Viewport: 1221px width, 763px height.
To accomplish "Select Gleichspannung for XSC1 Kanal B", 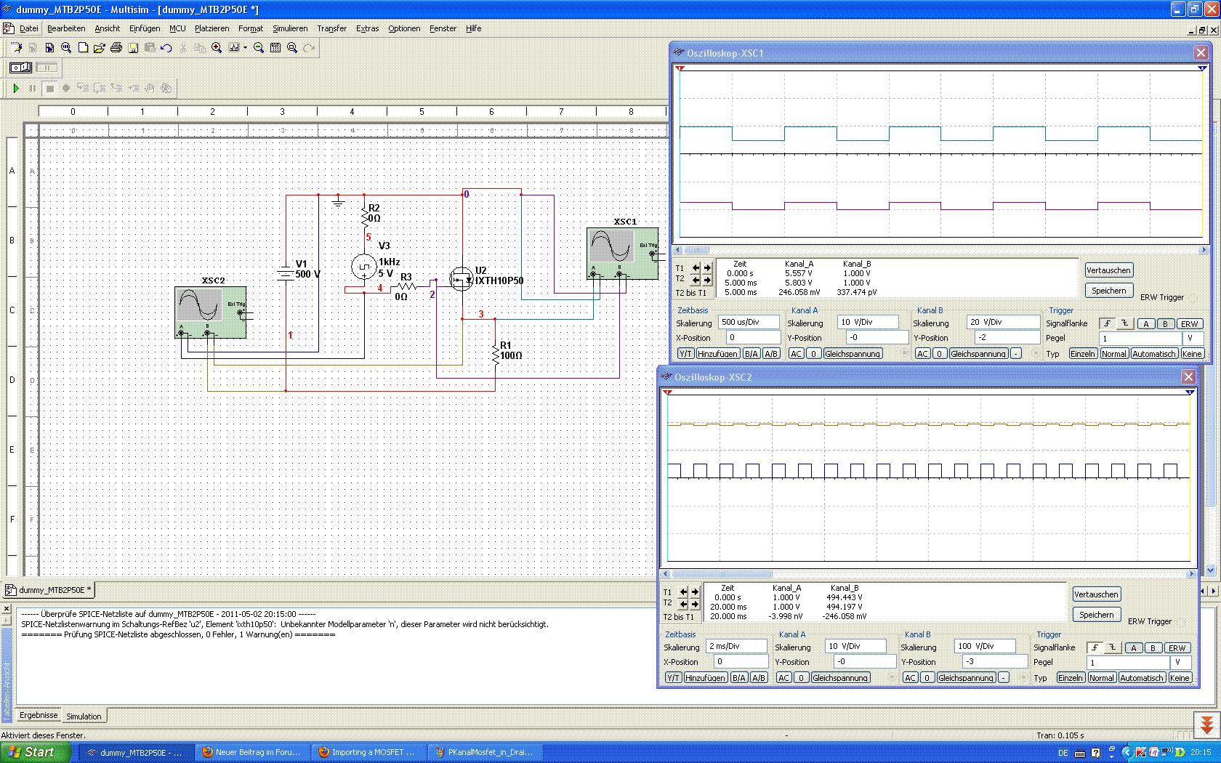I will [x=978, y=354].
